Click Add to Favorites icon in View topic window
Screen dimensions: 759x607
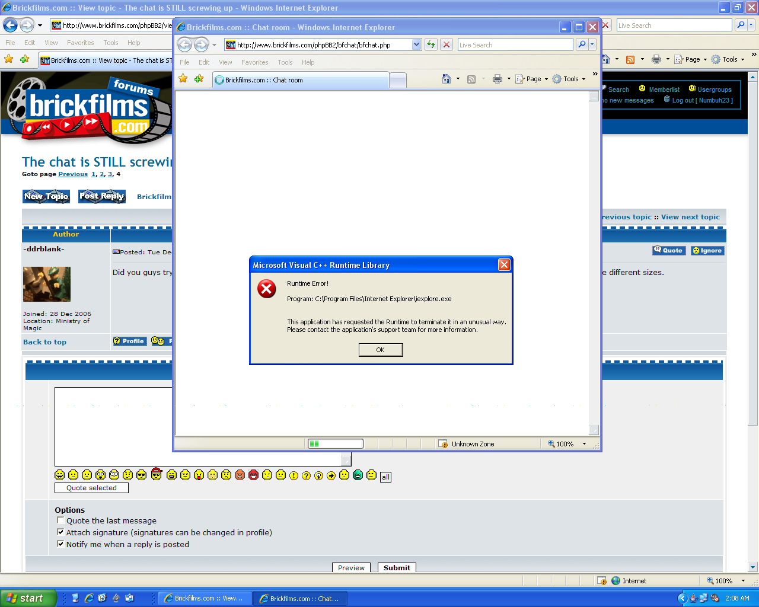(x=24, y=59)
